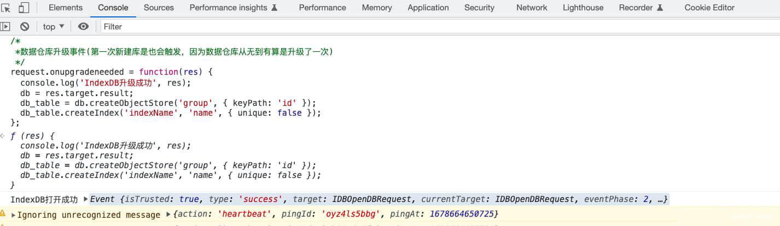Expand the Ignoring unrecognized message warning
This screenshot has height=226, width=780.
[14, 215]
